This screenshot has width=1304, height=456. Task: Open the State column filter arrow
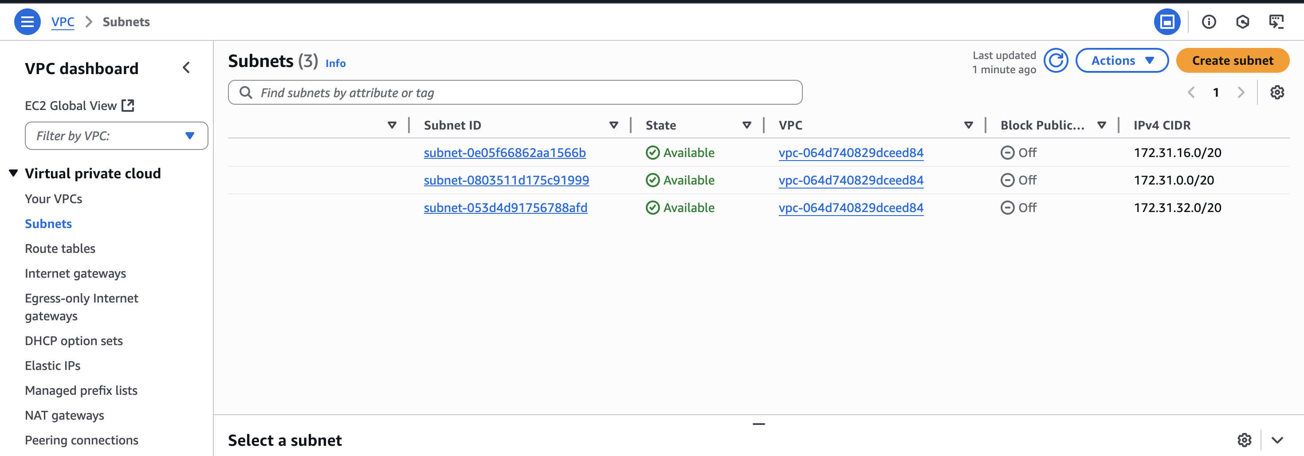click(x=746, y=125)
